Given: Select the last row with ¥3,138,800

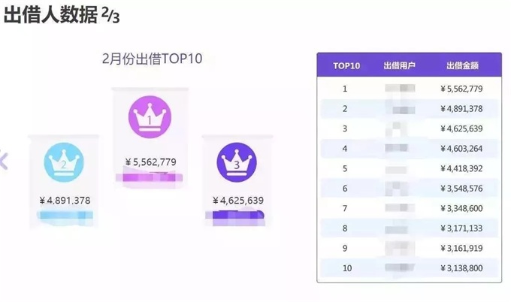Looking at the screenshot, I should (x=408, y=267).
